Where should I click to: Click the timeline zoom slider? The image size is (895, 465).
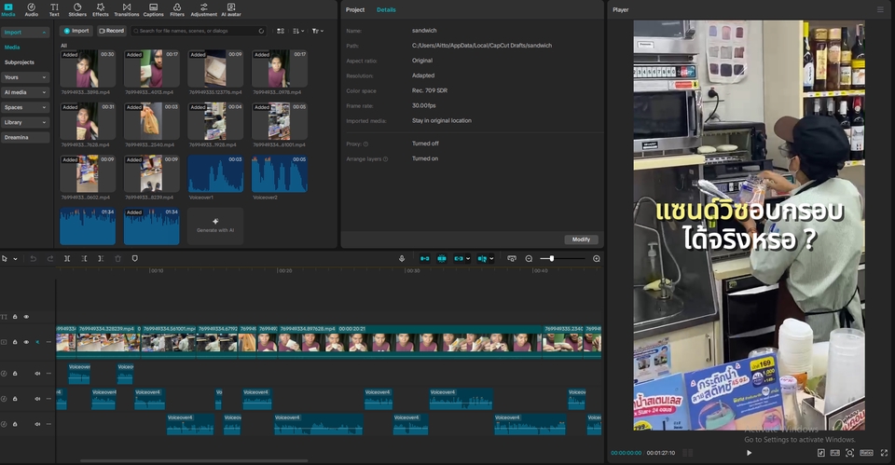(553, 258)
